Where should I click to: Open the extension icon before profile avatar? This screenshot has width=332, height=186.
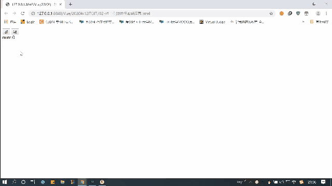click(307, 13)
